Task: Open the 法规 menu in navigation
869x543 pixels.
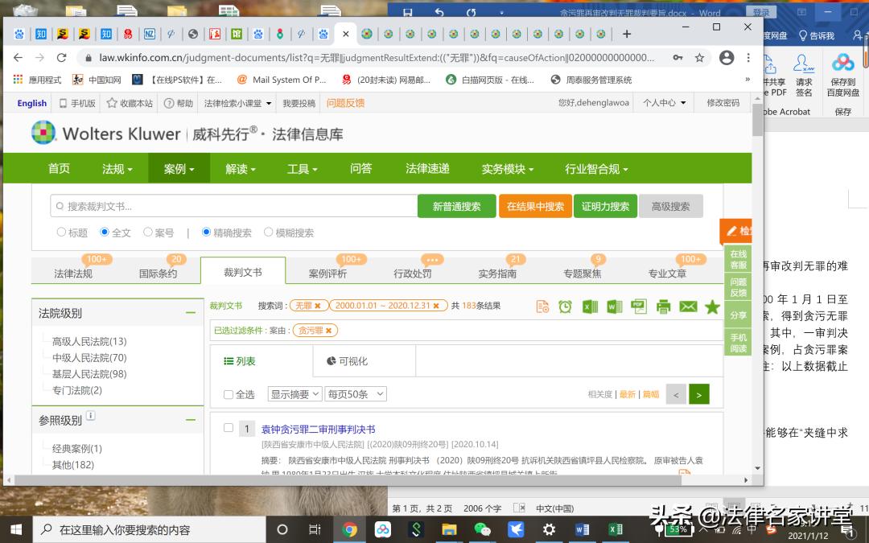Action: click(x=117, y=168)
